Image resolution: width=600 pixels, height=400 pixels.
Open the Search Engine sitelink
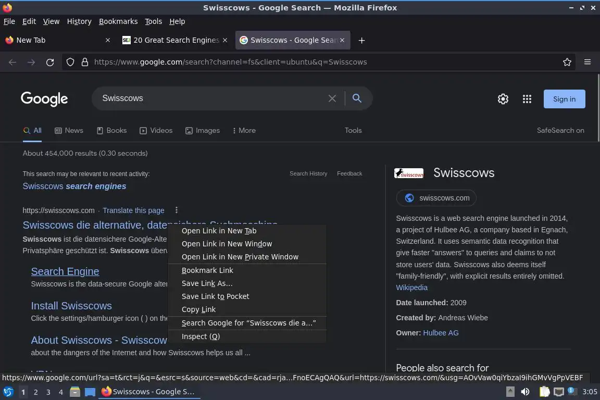click(65, 271)
